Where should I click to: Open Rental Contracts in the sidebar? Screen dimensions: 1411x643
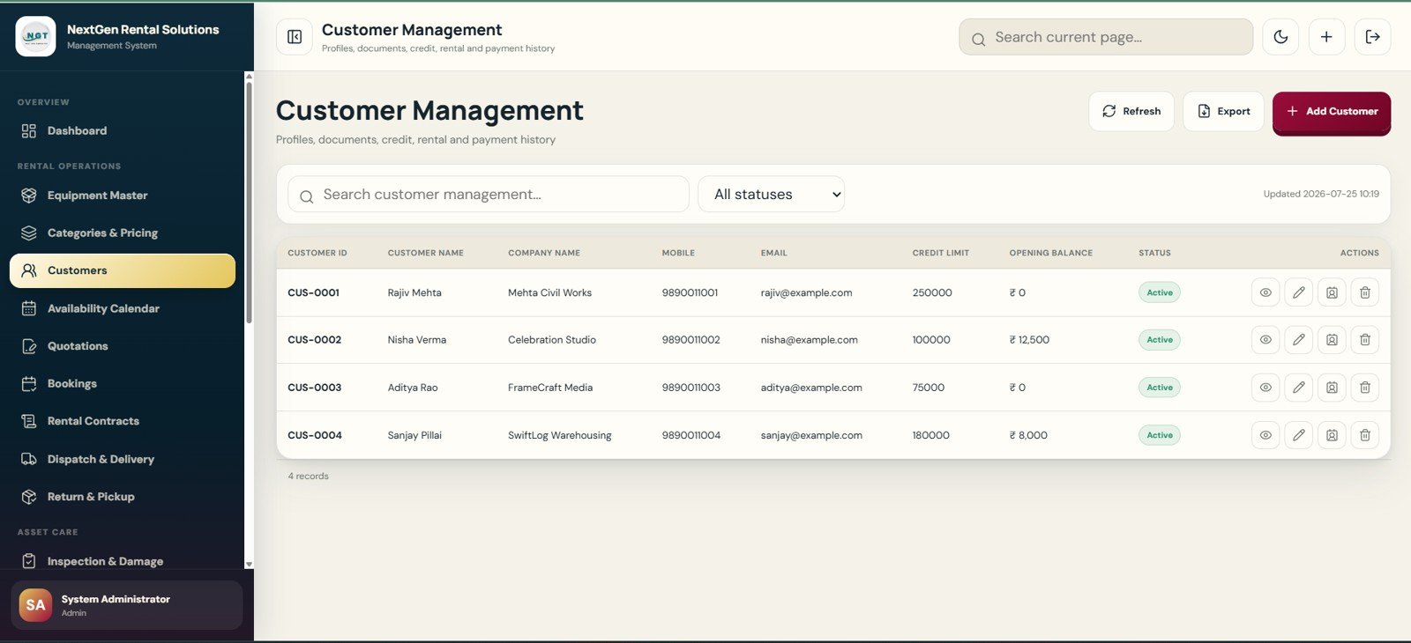(123, 421)
